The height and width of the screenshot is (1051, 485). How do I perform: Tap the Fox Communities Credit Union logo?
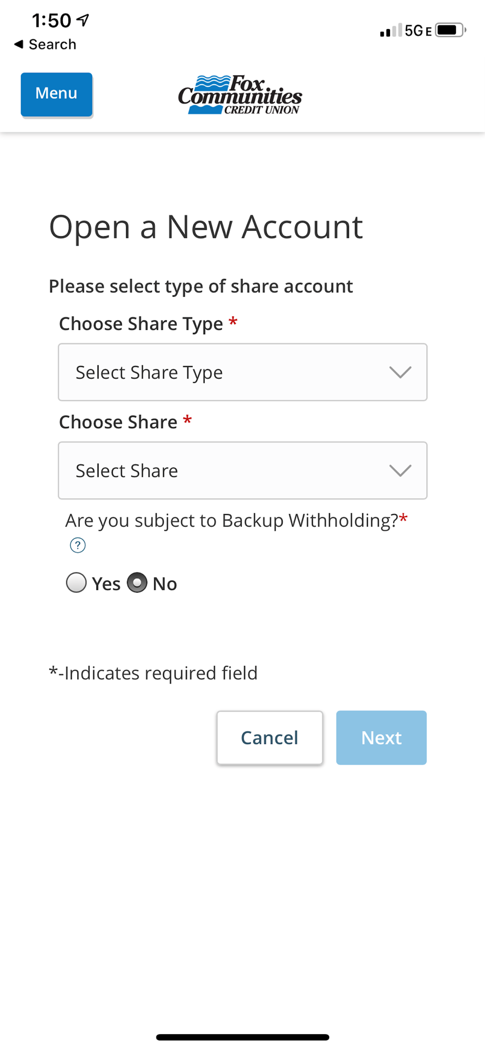point(240,95)
